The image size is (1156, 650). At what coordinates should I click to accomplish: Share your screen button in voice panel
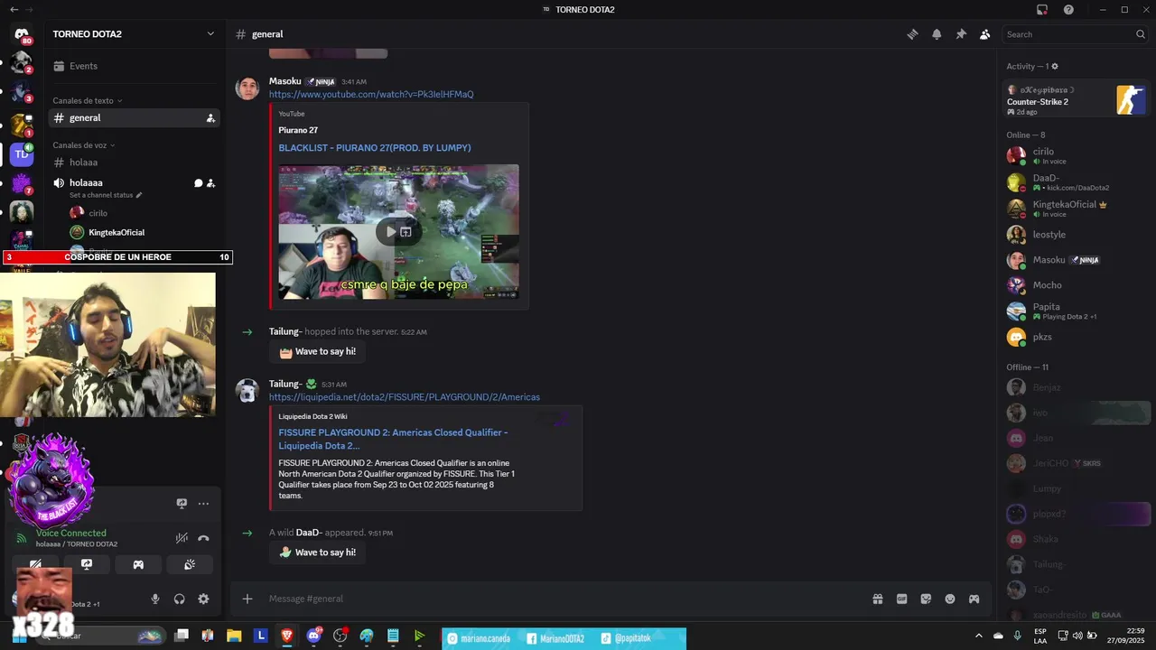point(87,564)
